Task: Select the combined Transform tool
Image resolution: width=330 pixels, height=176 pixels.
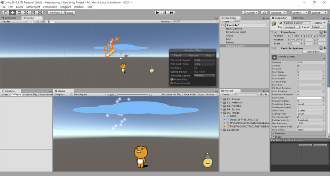Action: (40, 13)
